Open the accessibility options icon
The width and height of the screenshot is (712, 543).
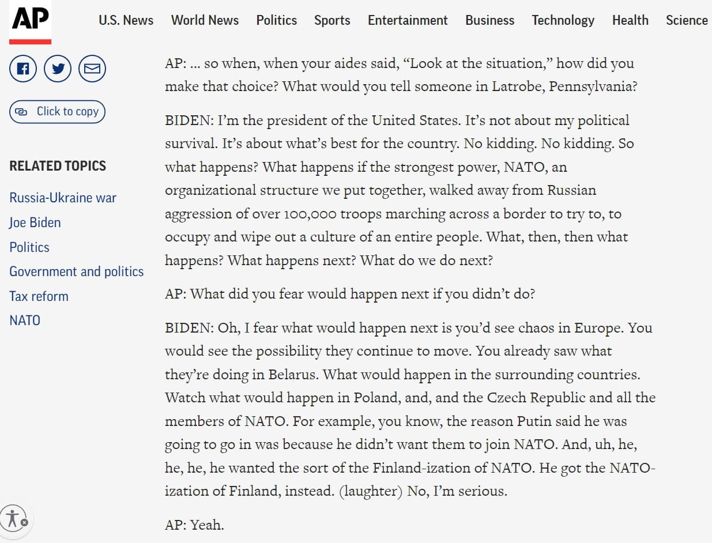tap(14, 517)
